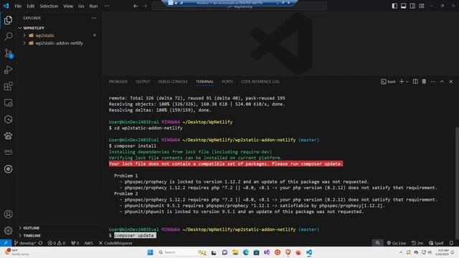Go forward using navigation arrow
The image size is (459, 258).
click(145, 6)
